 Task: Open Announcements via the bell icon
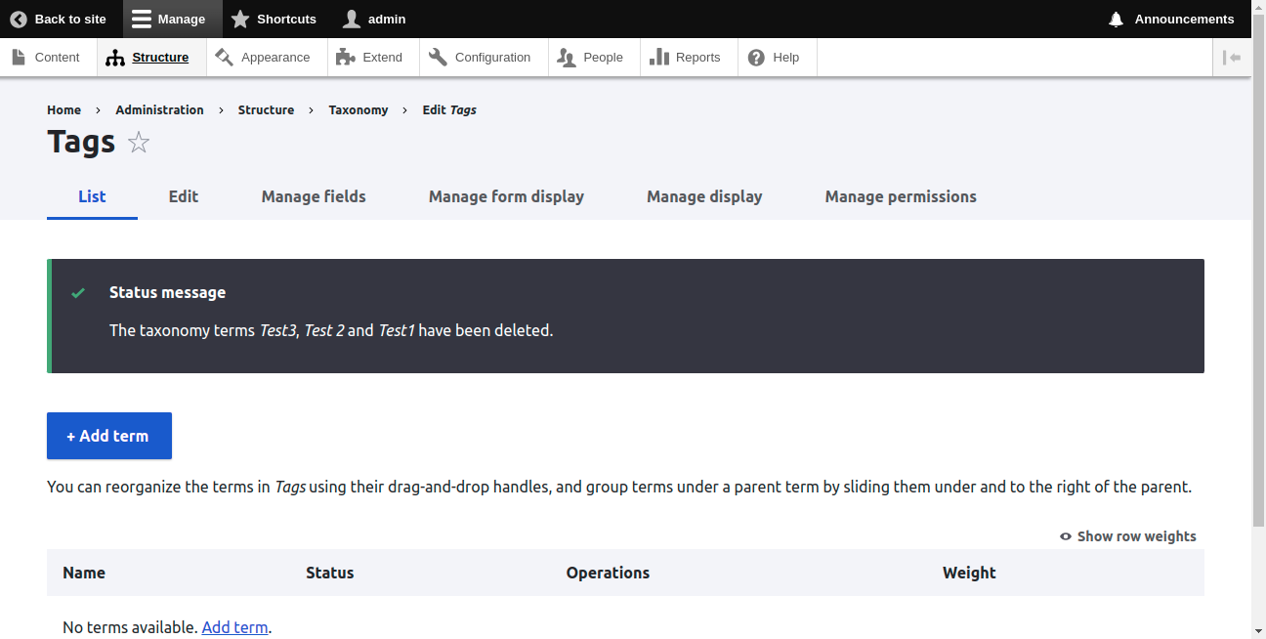point(1117,19)
